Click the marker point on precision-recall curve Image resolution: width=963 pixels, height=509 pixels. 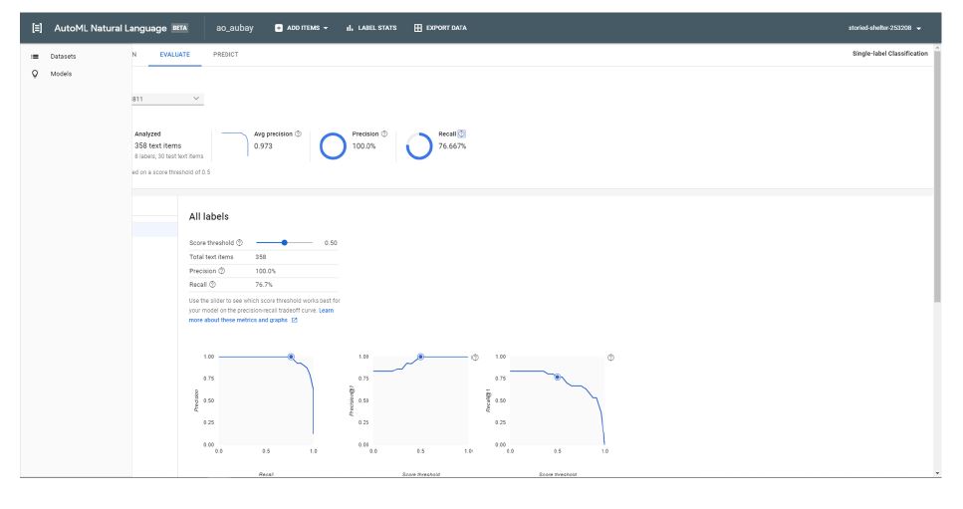click(x=291, y=357)
